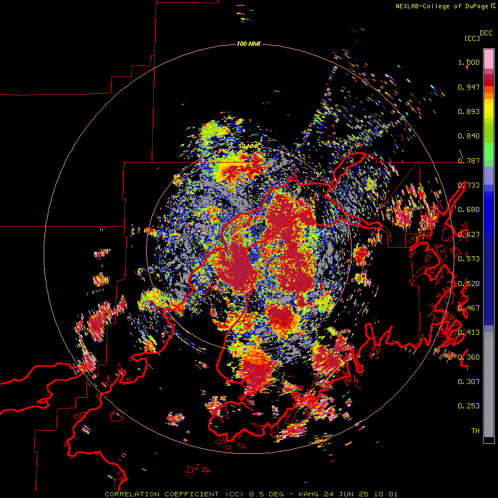Screen dimensions: 498x498
Task: Select the 0.627 scale value
Action: [469, 235]
